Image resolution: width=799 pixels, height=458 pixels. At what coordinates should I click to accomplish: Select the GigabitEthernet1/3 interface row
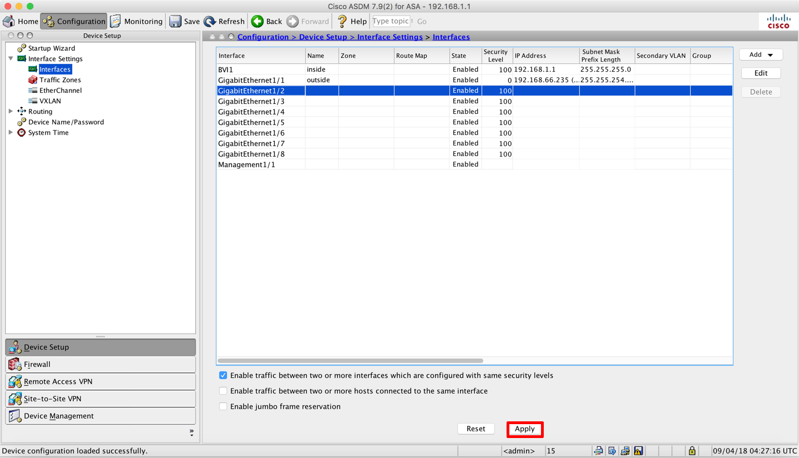click(474, 101)
